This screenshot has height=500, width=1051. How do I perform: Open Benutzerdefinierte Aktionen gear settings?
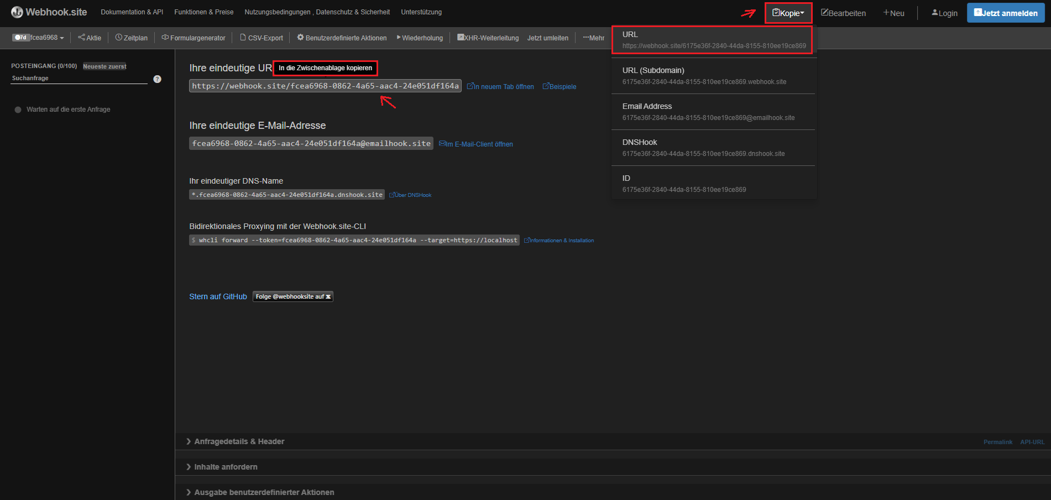[x=342, y=38]
